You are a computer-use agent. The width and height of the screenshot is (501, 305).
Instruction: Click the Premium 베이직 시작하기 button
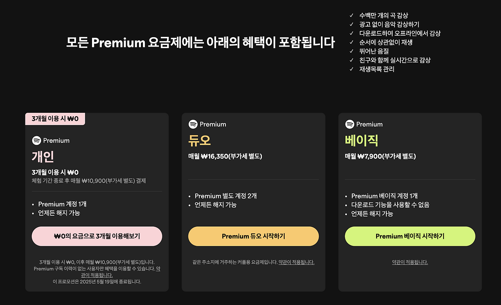point(410,236)
